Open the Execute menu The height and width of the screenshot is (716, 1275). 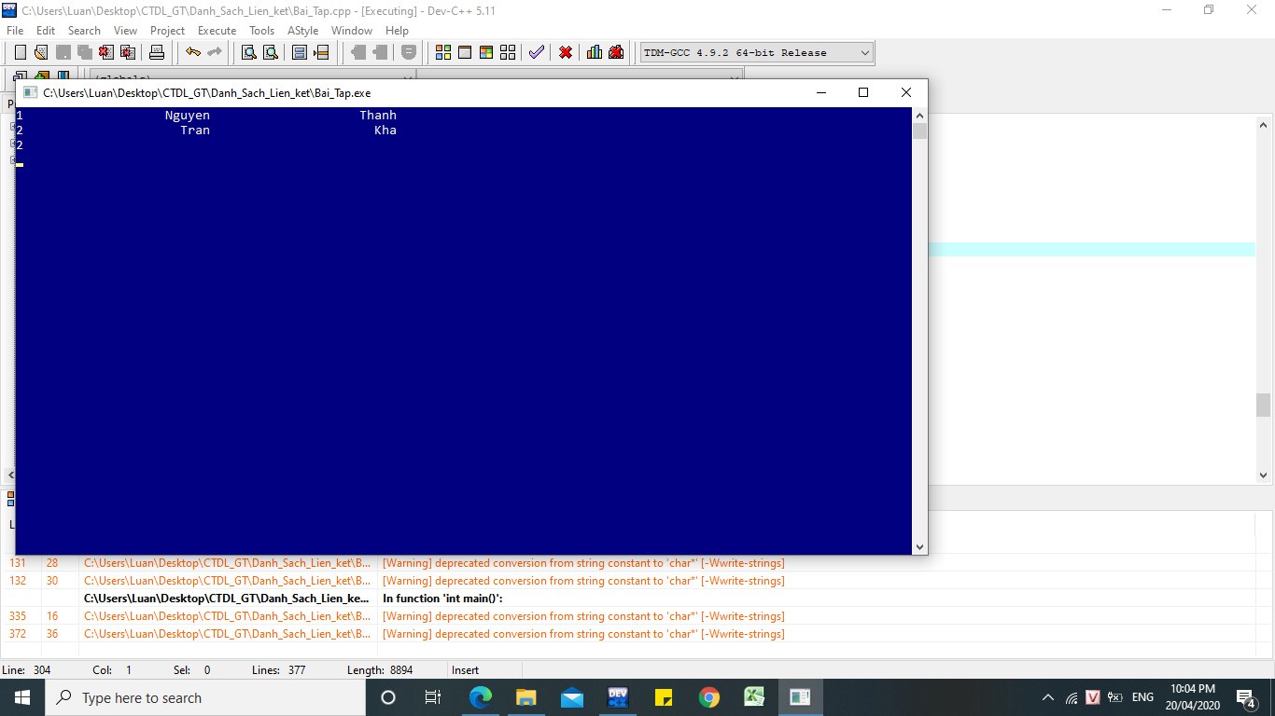coord(217,31)
